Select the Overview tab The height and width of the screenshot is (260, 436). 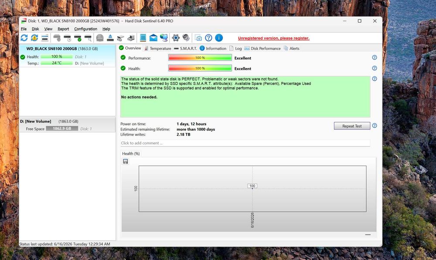click(130, 48)
